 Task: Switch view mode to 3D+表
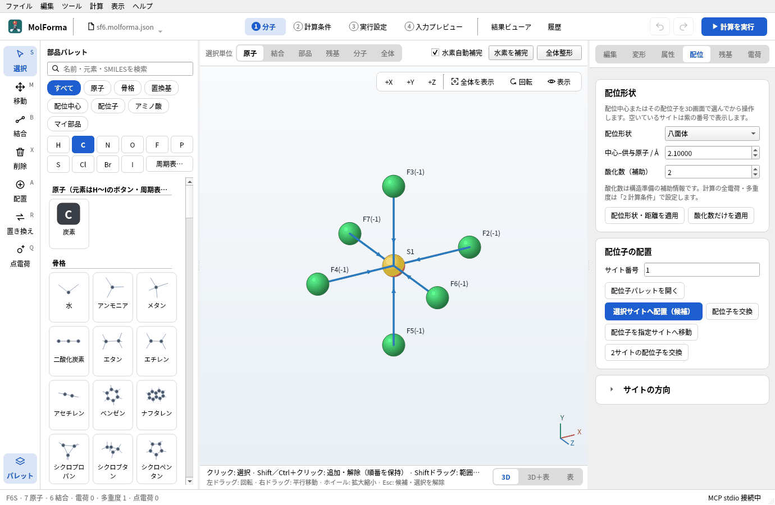point(538,477)
